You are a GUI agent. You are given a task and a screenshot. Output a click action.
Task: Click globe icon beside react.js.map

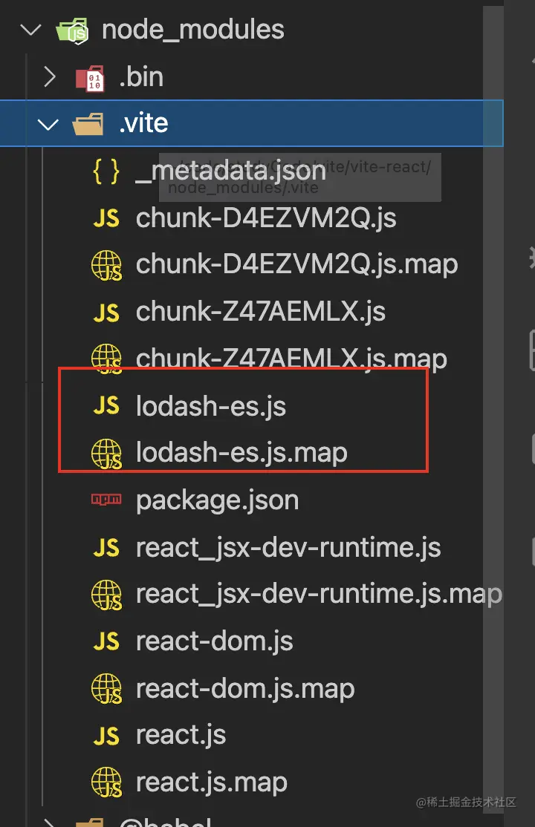[x=106, y=782]
